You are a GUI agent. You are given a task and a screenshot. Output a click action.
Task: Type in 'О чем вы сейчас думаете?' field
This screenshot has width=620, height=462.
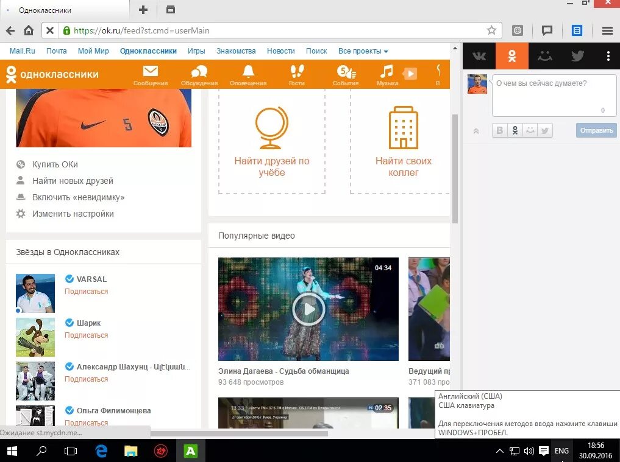click(554, 96)
